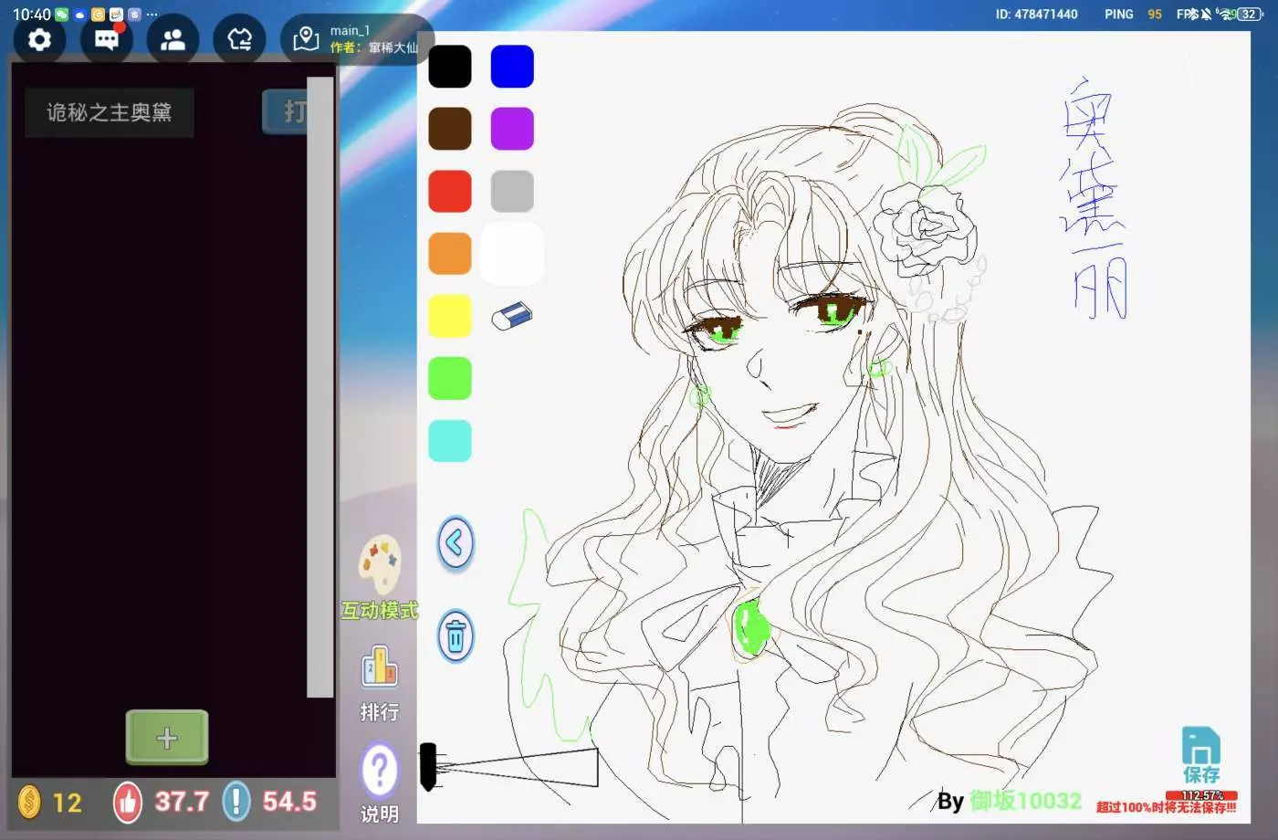This screenshot has width=1278, height=840.
Task: Open the main_1 map location button
Action: [356, 39]
